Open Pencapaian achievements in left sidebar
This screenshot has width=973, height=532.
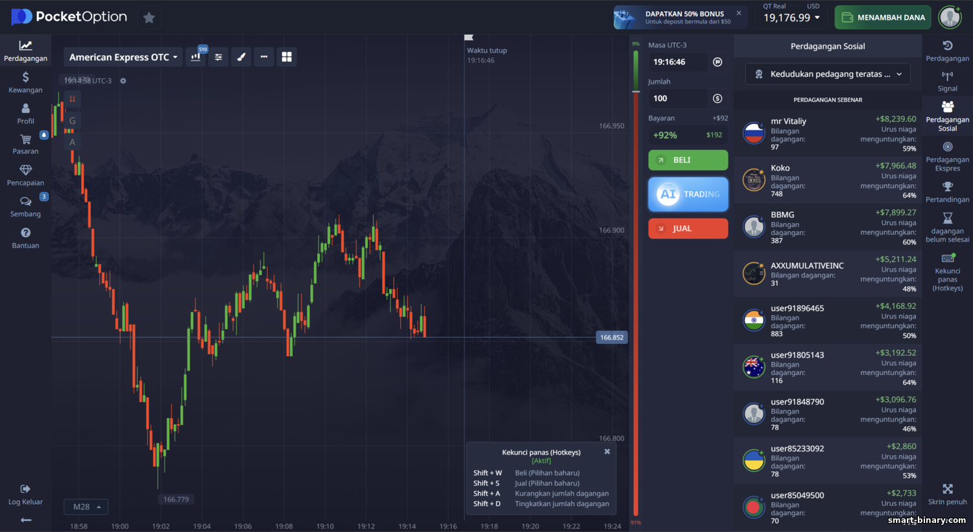(x=25, y=175)
